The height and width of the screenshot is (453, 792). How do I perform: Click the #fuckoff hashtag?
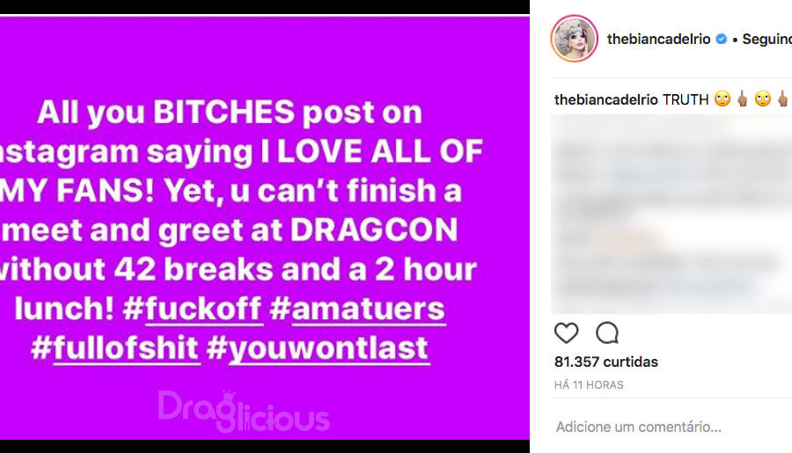tap(193, 308)
